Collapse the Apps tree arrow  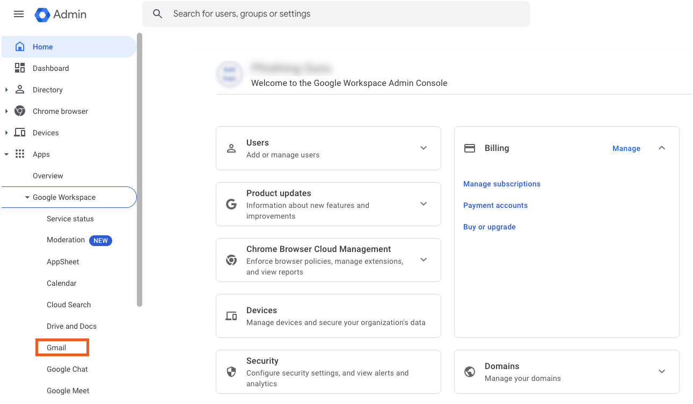coord(6,154)
